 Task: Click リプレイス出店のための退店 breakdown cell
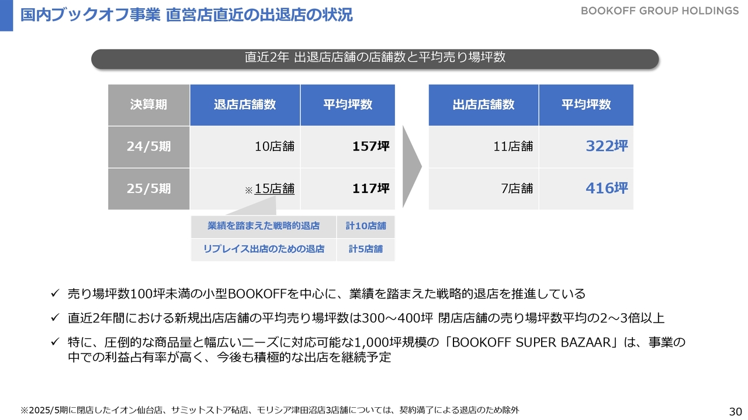[264, 249]
